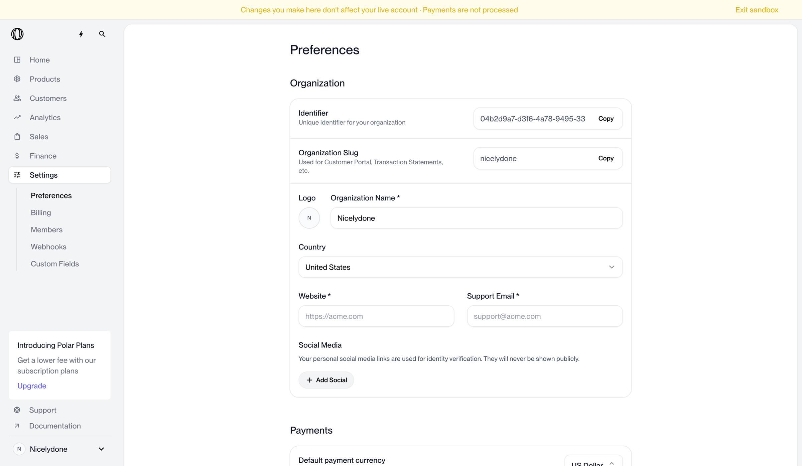Click the Home grid icon in sidebar
Viewport: 802px width, 466px height.
(17, 60)
